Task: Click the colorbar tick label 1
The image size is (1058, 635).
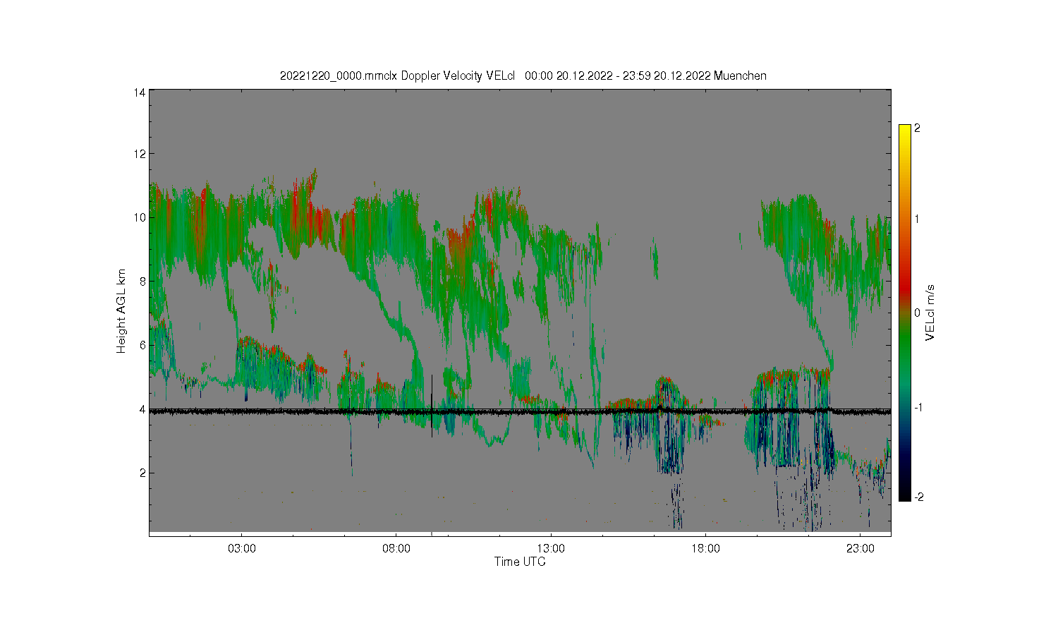Action: [917, 219]
